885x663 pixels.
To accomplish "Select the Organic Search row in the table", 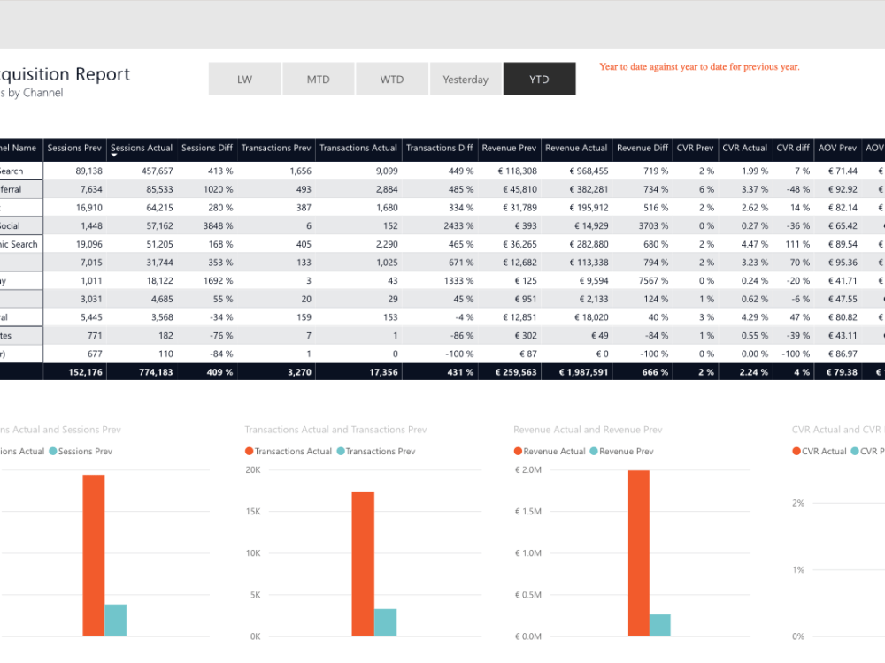I will coord(19,244).
